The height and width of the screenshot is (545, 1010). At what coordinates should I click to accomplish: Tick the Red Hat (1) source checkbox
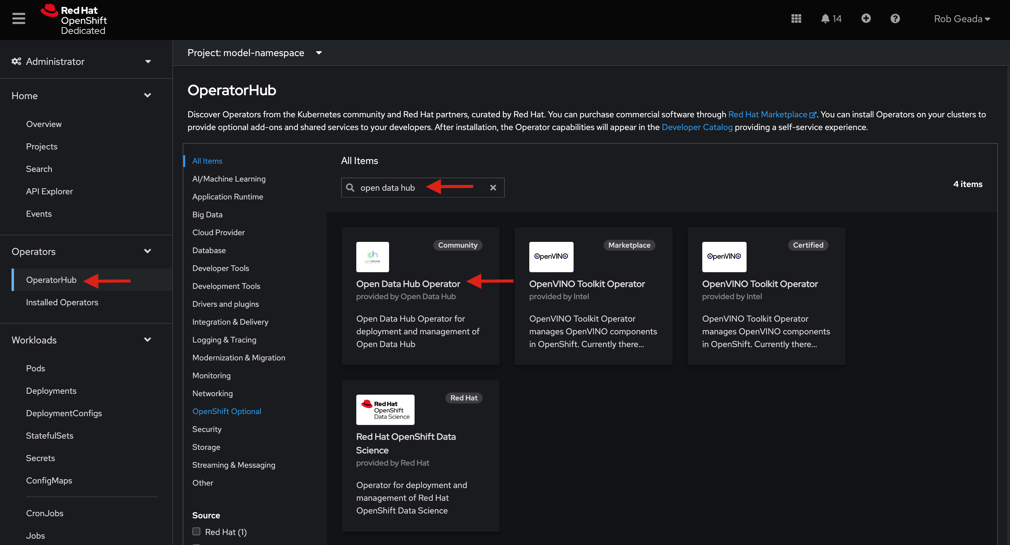click(x=196, y=531)
